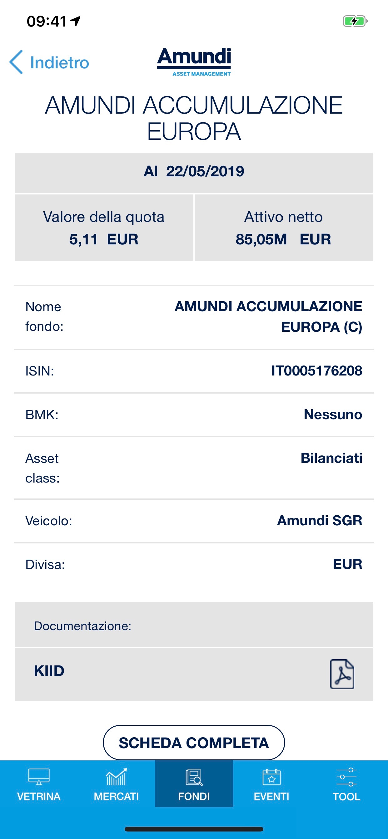
Task: Open the KIID PDF document icon
Action: pyautogui.click(x=342, y=674)
